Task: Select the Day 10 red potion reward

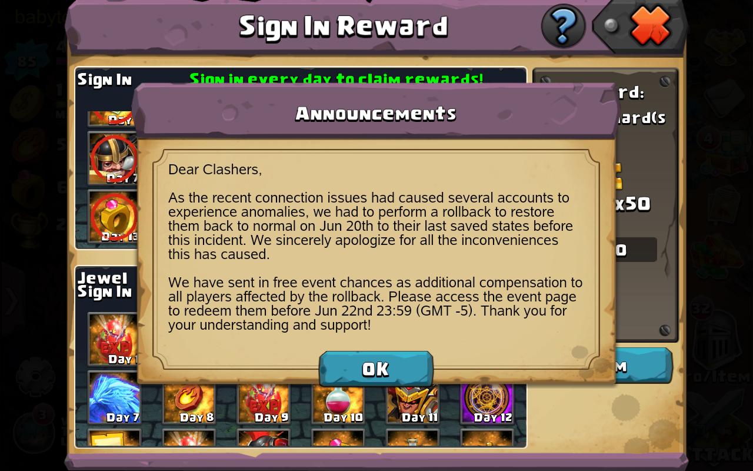Action: pos(338,404)
